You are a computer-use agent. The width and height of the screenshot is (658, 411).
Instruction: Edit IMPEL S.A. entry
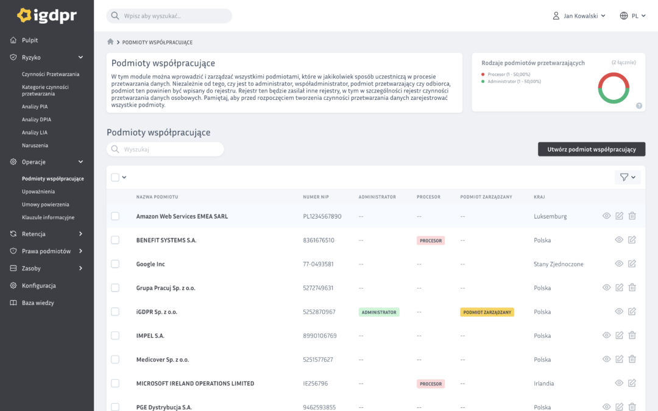click(x=620, y=335)
